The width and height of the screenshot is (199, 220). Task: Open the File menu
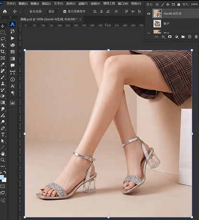coord(11,3)
